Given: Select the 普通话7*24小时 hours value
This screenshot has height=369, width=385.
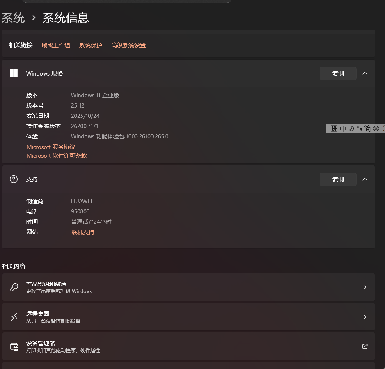Looking at the screenshot, I should point(91,222).
